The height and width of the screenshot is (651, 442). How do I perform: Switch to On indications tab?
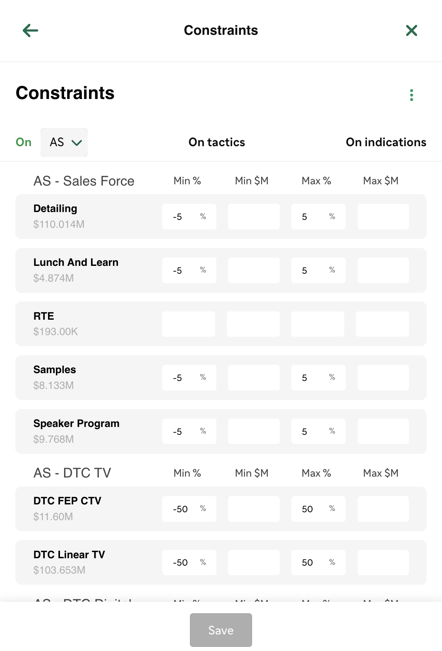click(386, 142)
